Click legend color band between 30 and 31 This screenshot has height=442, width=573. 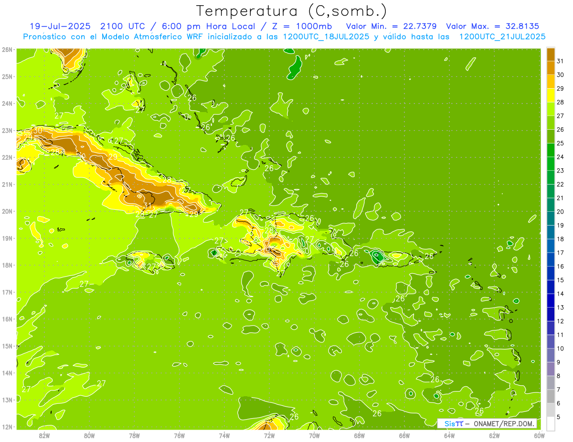tap(551, 68)
